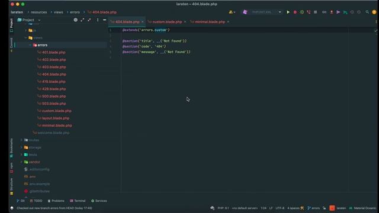Close the minimal.blade.php tab
This screenshot has width=379, height=213.
tap(228, 22)
